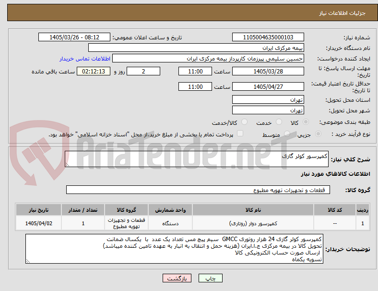The height and width of the screenshot is (291, 378).
Task: Open the اطلاعات تماس خریدار link
Action: pos(85,59)
